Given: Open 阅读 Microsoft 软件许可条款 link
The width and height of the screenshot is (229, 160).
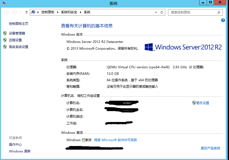Looking at the screenshot, I should pos(116,140).
